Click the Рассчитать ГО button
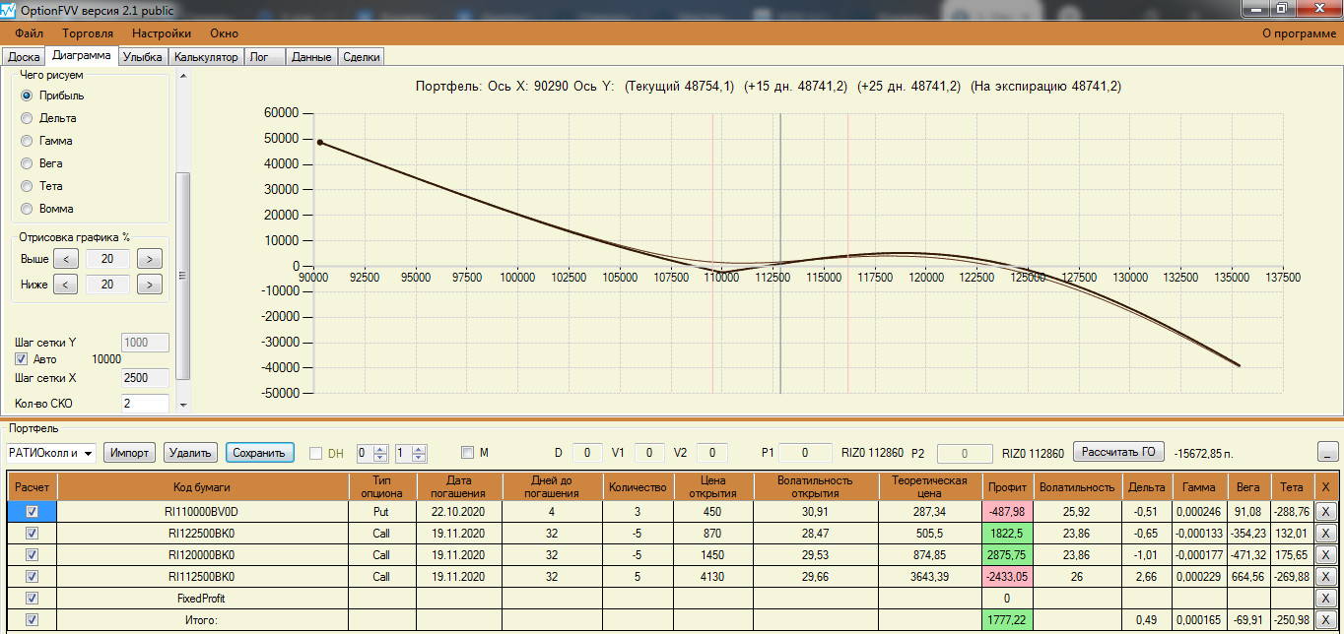The height and width of the screenshot is (634, 1344). (x=1118, y=452)
